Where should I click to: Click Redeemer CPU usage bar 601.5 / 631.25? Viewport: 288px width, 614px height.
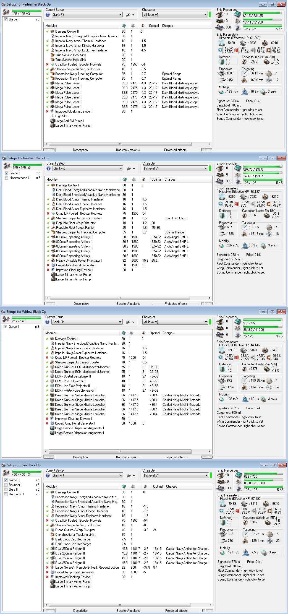click(263, 12)
